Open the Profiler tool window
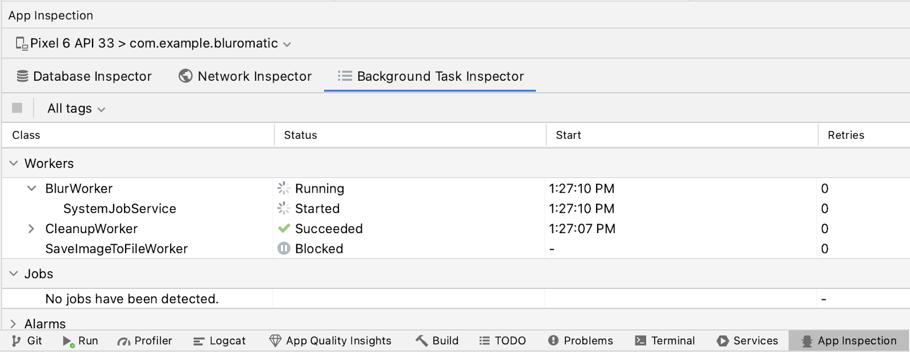 [x=144, y=341]
